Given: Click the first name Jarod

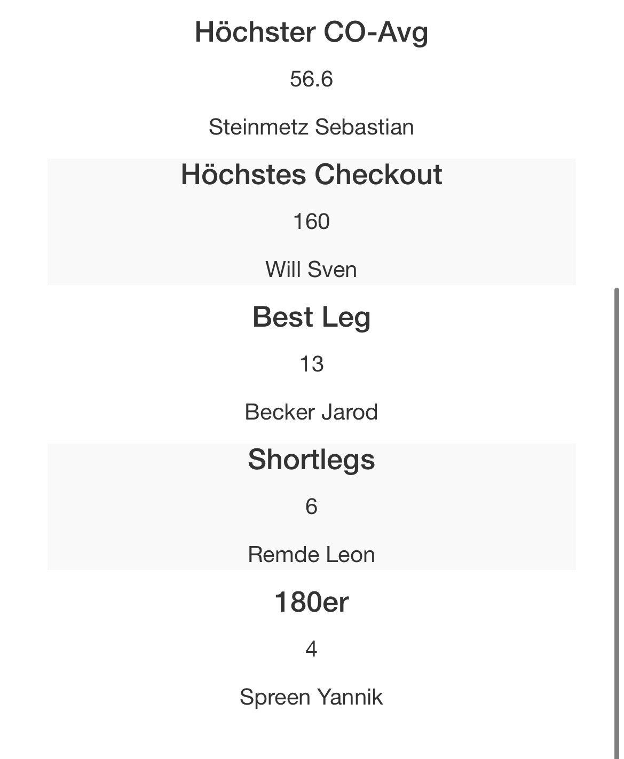Looking at the screenshot, I should coord(349,412).
